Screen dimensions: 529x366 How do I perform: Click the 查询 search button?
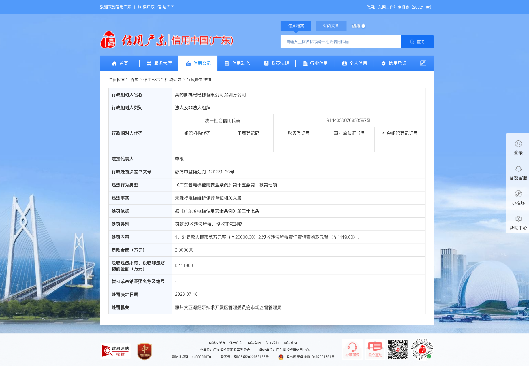(x=417, y=42)
